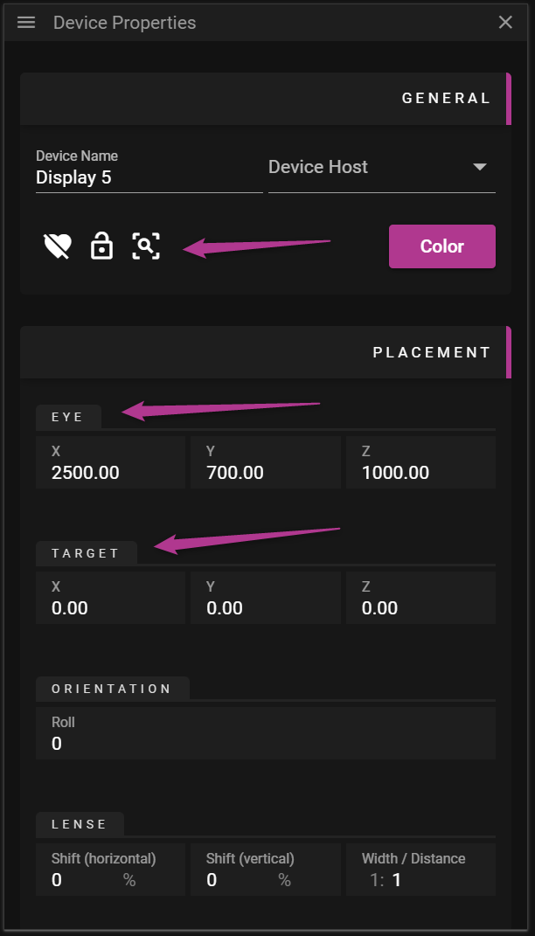Viewport: 535px width, 936px height.
Task: Click the Eye Y value field
Action: [266, 473]
